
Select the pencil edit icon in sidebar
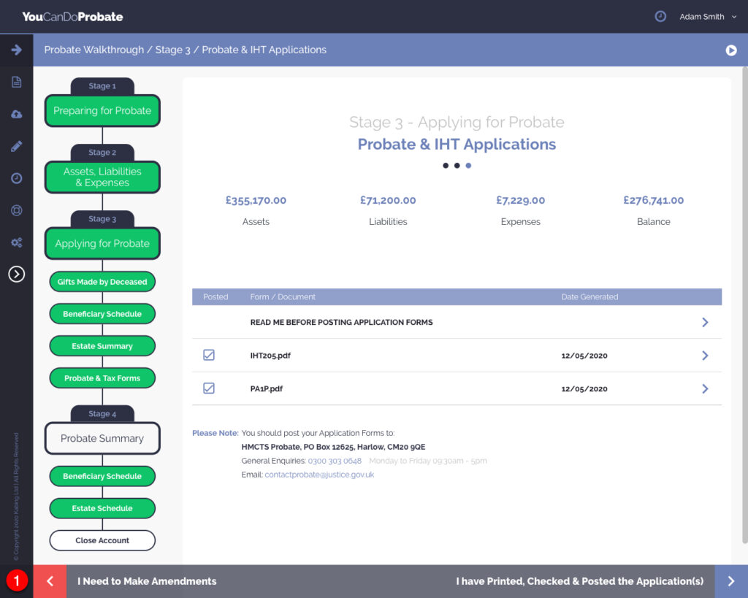click(x=16, y=146)
